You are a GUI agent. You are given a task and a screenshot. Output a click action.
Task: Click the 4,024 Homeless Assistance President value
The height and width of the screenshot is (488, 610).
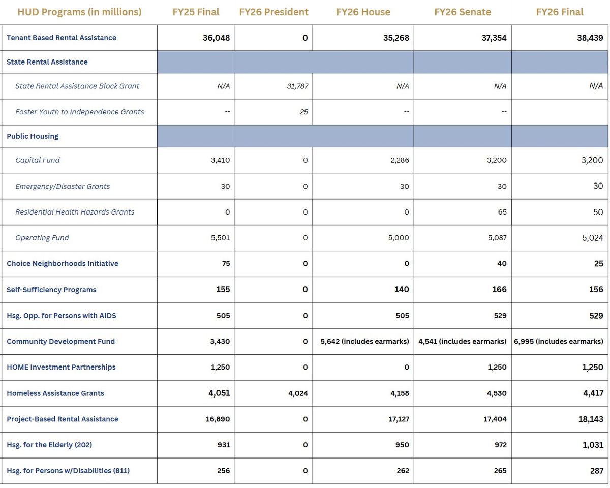[298, 393]
